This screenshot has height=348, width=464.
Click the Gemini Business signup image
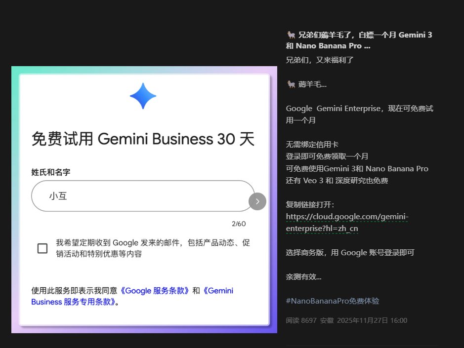pos(144,199)
